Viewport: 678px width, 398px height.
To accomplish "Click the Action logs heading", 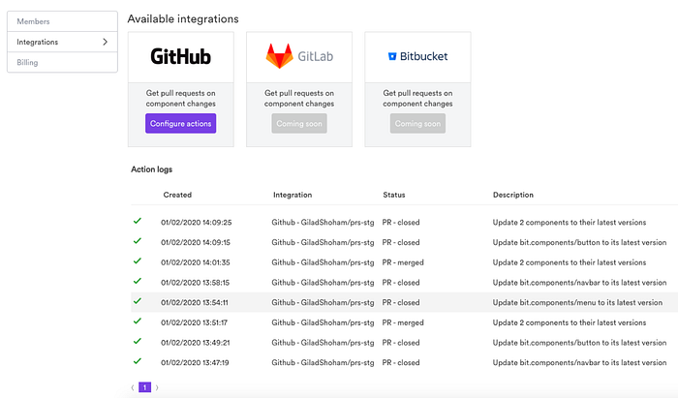I will click(152, 169).
